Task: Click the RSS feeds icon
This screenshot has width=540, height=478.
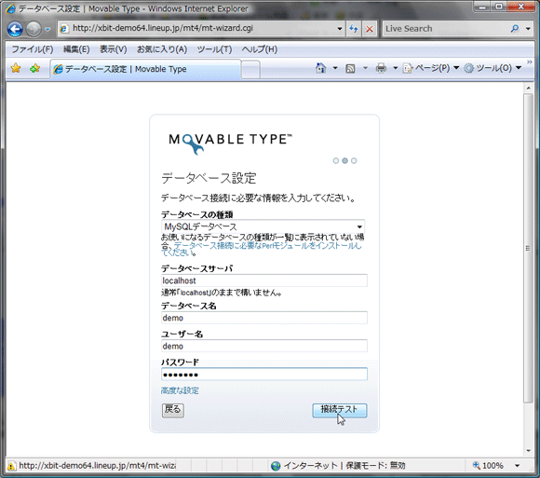Action: tap(350, 69)
